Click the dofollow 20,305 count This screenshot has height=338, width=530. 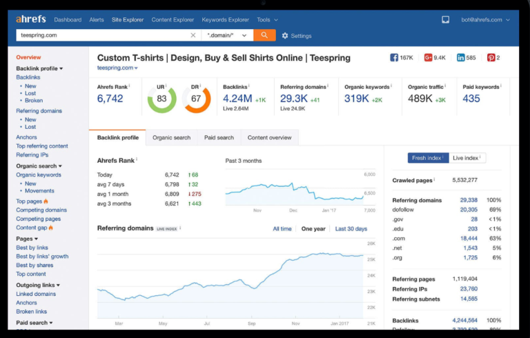pos(469,210)
